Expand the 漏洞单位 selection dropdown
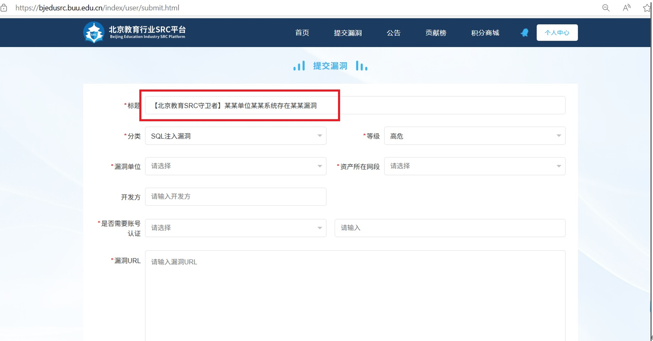 pyautogui.click(x=235, y=166)
